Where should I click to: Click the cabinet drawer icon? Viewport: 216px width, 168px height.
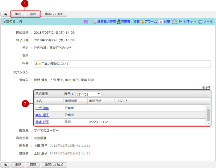click(174, 22)
